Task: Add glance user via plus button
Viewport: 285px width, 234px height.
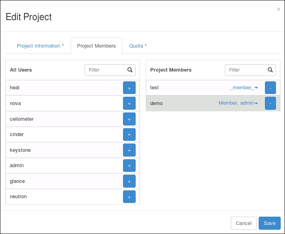Action: click(x=129, y=181)
